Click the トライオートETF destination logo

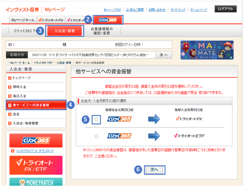point(189,136)
